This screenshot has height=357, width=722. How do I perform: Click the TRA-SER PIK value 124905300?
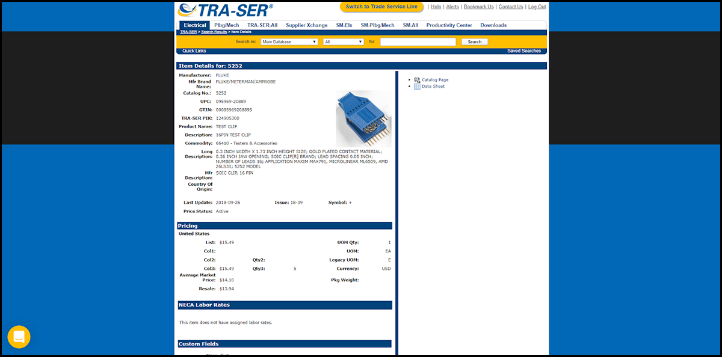[x=227, y=118]
